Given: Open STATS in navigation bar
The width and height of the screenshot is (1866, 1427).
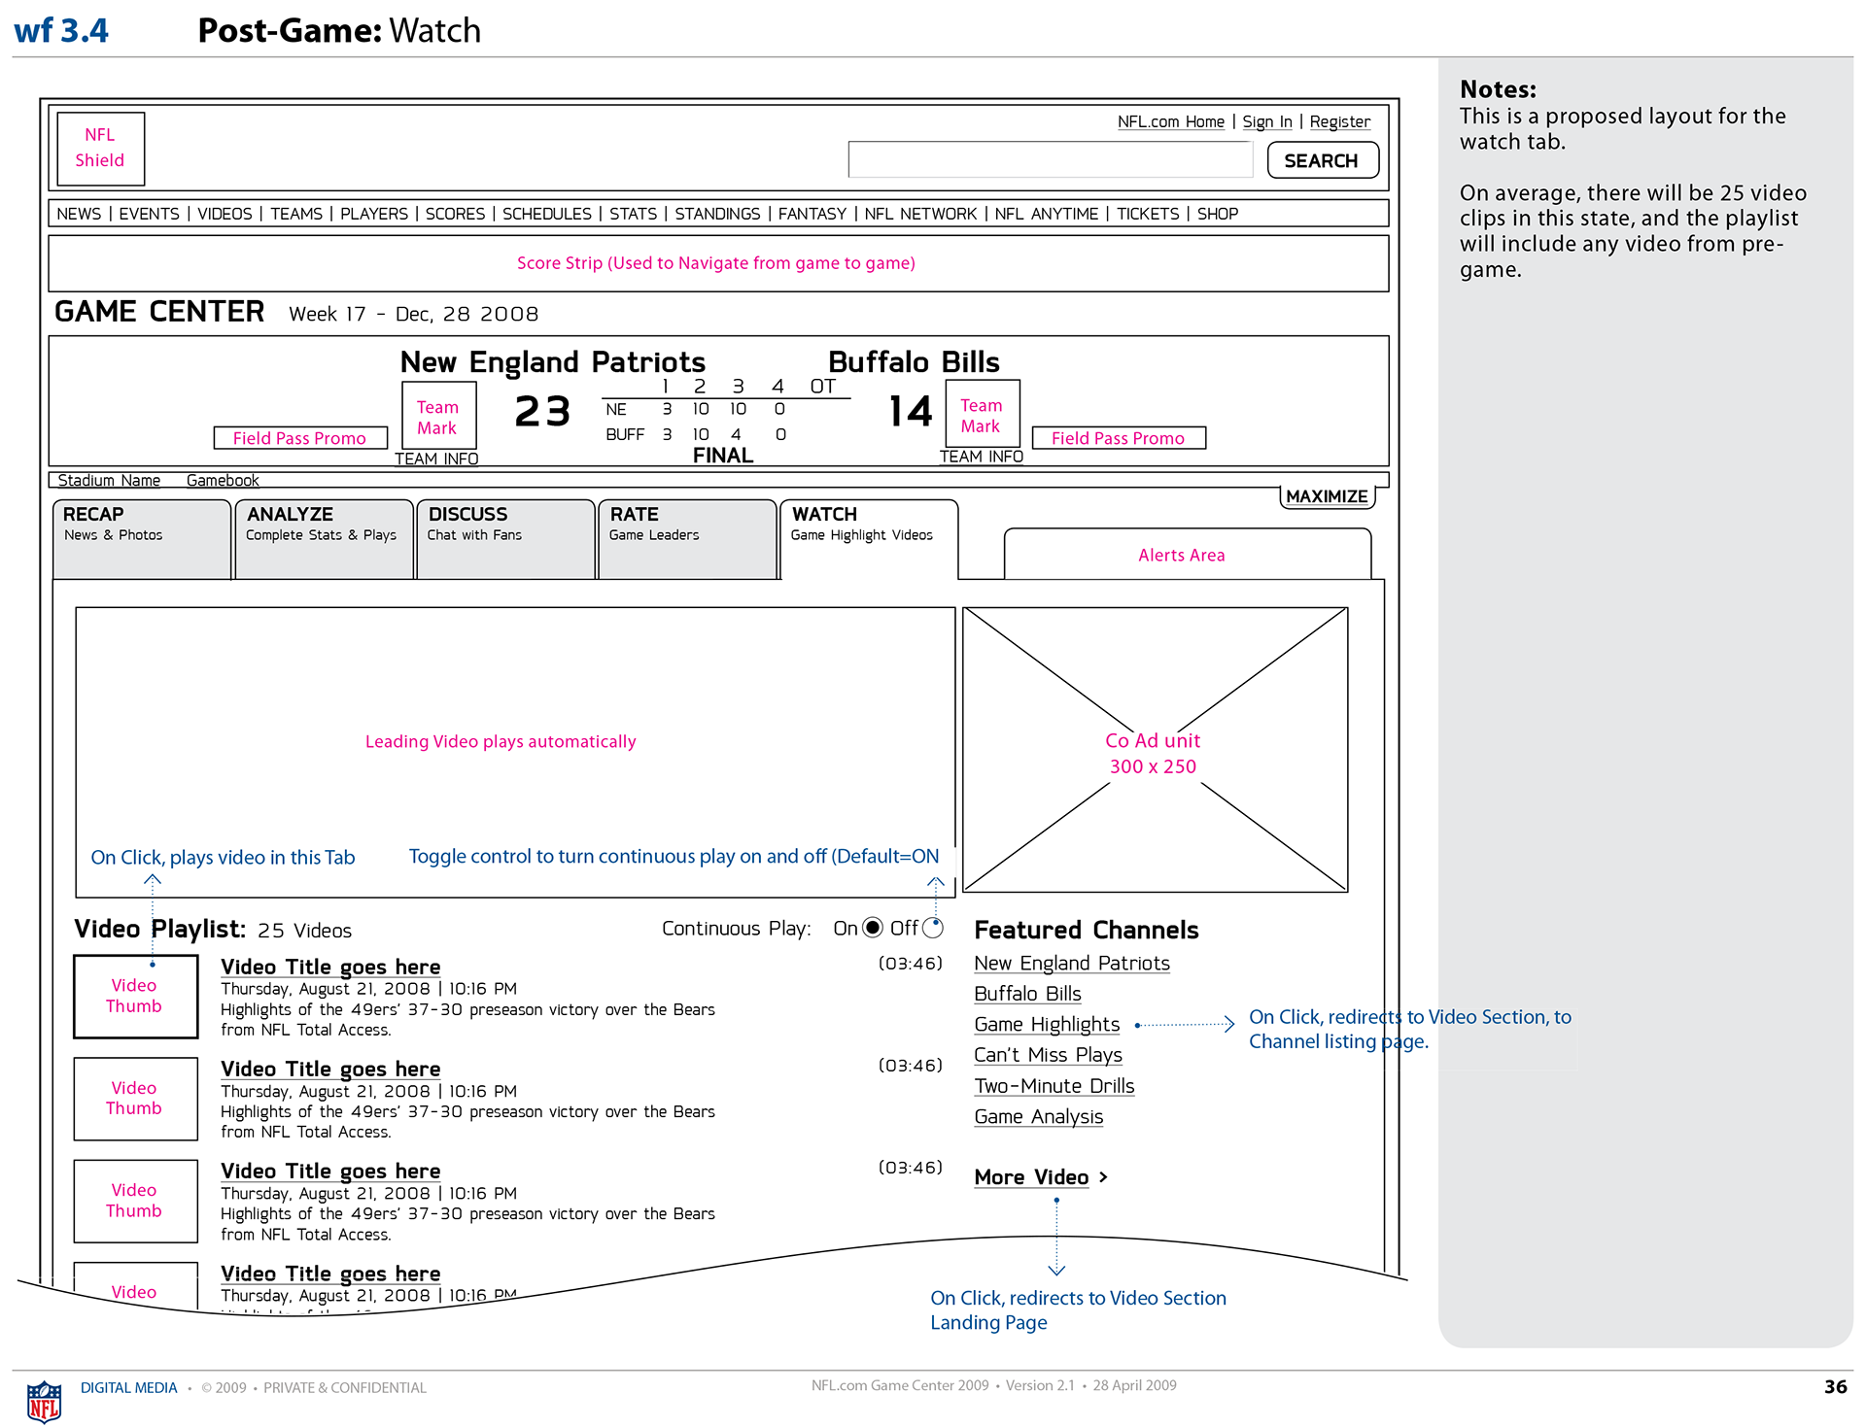Looking at the screenshot, I should [x=633, y=214].
